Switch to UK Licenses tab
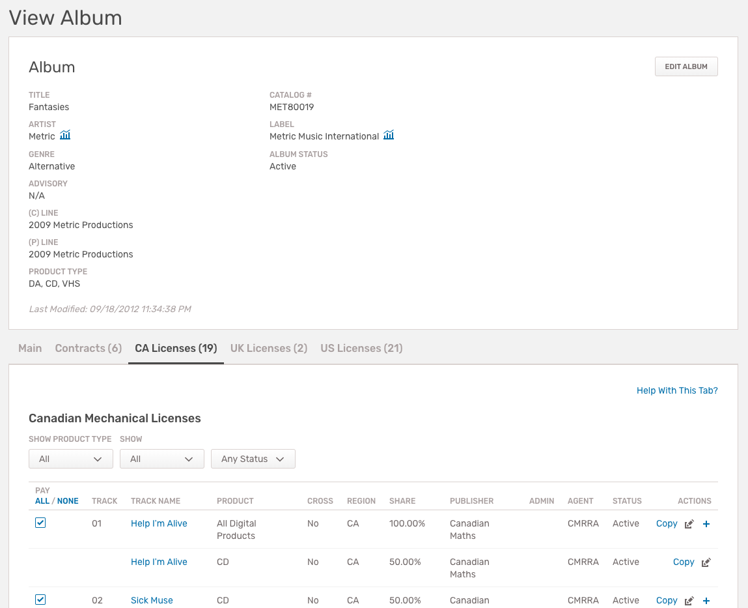748x608 pixels. tap(269, 348)
